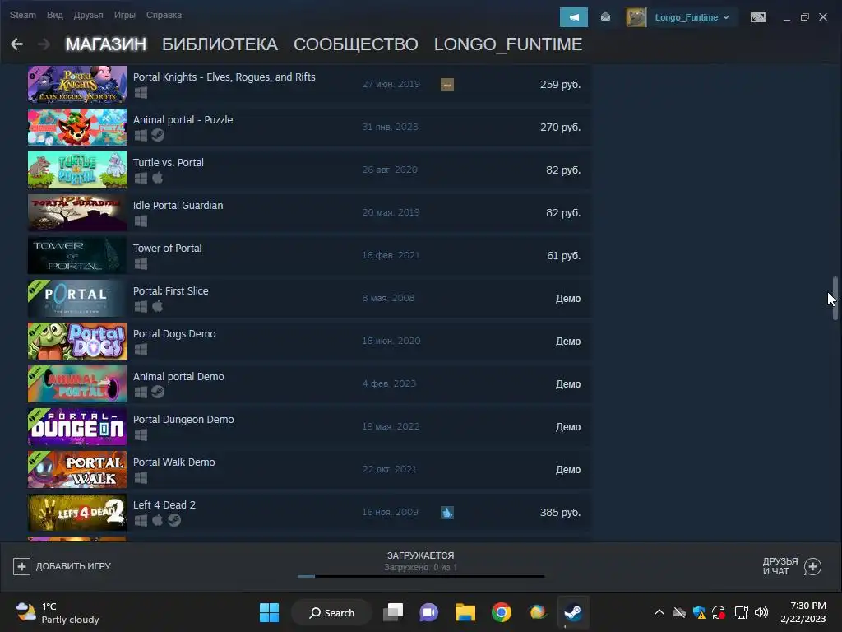Click the 385 руб. price of Left 4 Dead 2
The image size is (842, 632).
560,512
